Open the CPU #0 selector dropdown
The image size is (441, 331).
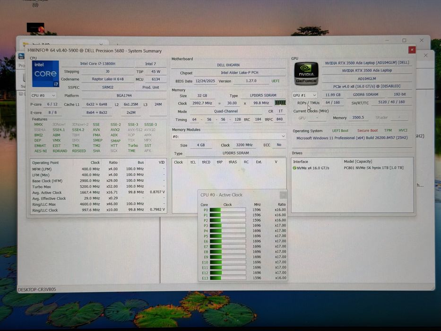point(43,96)
